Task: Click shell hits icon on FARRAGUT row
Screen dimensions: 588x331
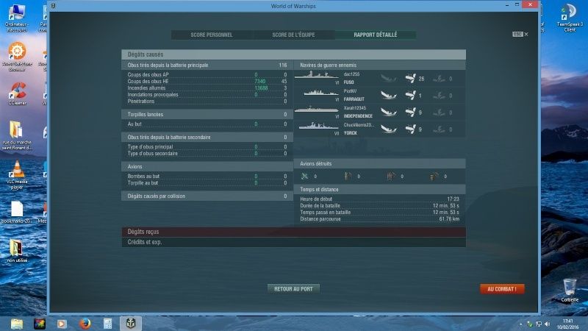Action: point(411,96)
